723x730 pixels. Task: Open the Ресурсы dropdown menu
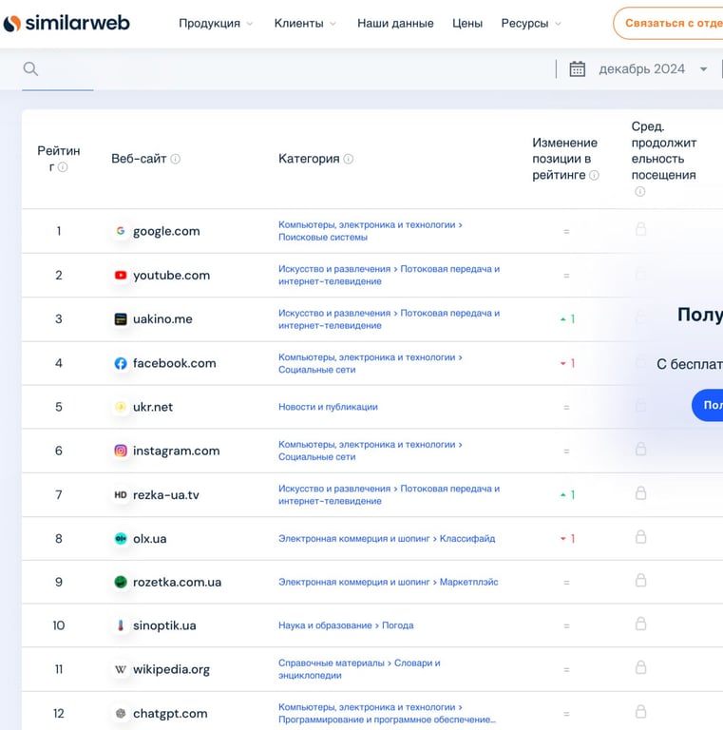[531, 24]
